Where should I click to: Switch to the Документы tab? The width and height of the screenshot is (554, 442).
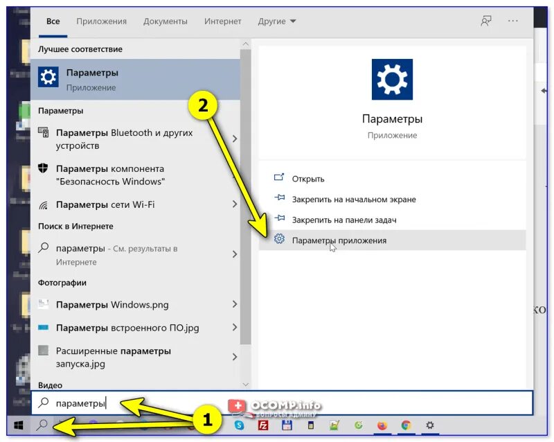tap(166, 21)
